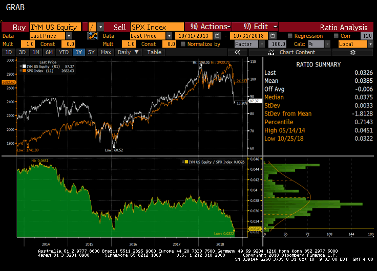This screenshot has width=377, height=271.
Task: Click the GRAB header text
Action: pyautogui.click(x=15, y=8)
